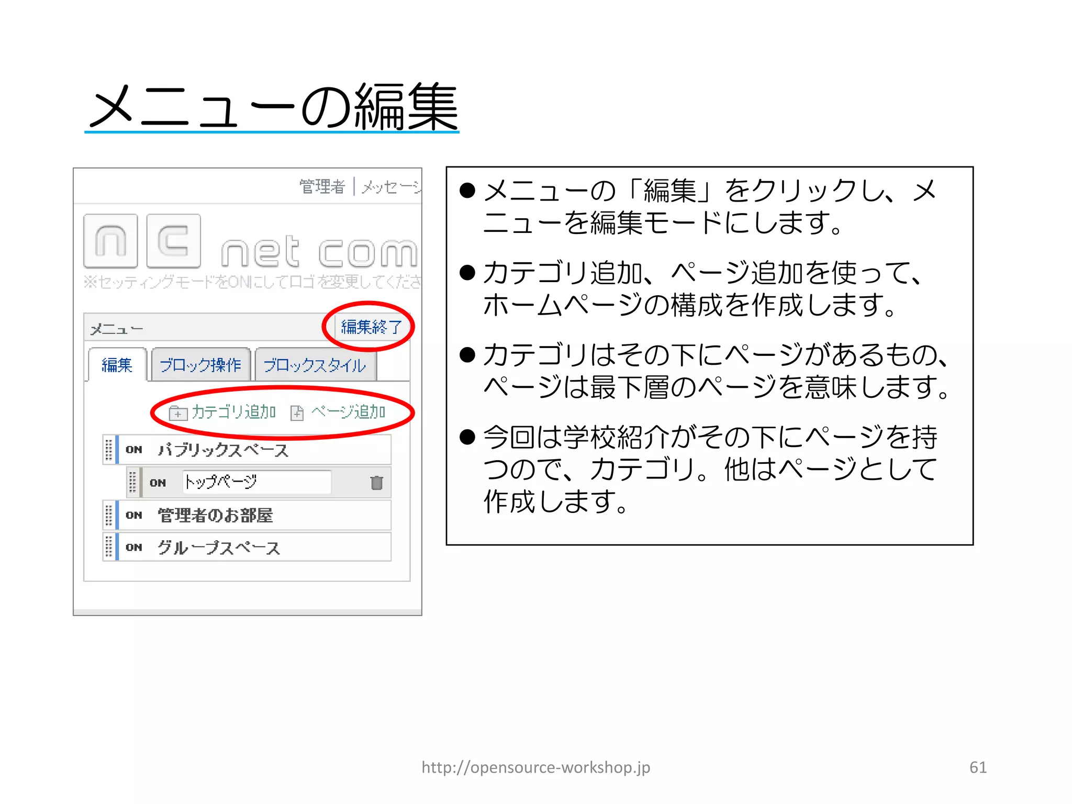Select the 管理者のお部屋 menu row

click(247, 515)
